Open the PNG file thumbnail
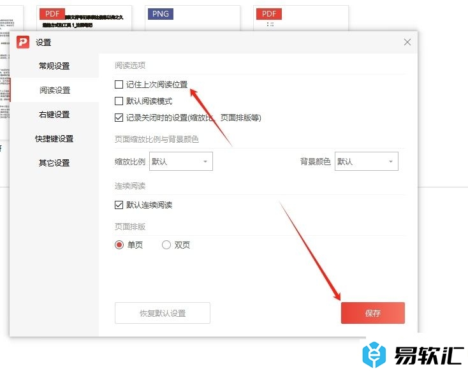Image resolution: width=468 pixels, height=371 pixels. click(193, 18)
